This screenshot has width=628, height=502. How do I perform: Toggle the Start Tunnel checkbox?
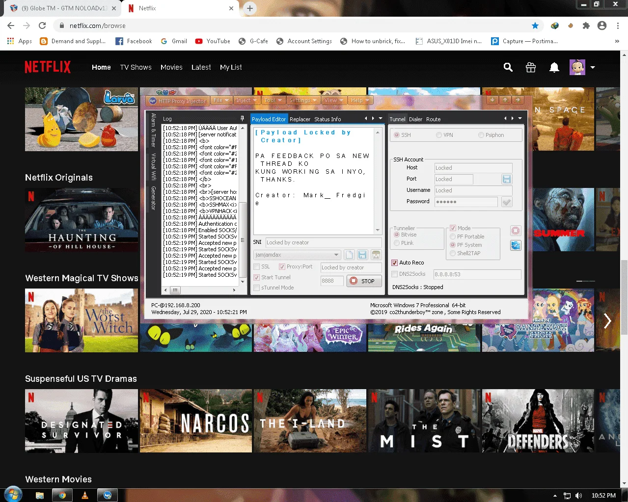[256, 277]
